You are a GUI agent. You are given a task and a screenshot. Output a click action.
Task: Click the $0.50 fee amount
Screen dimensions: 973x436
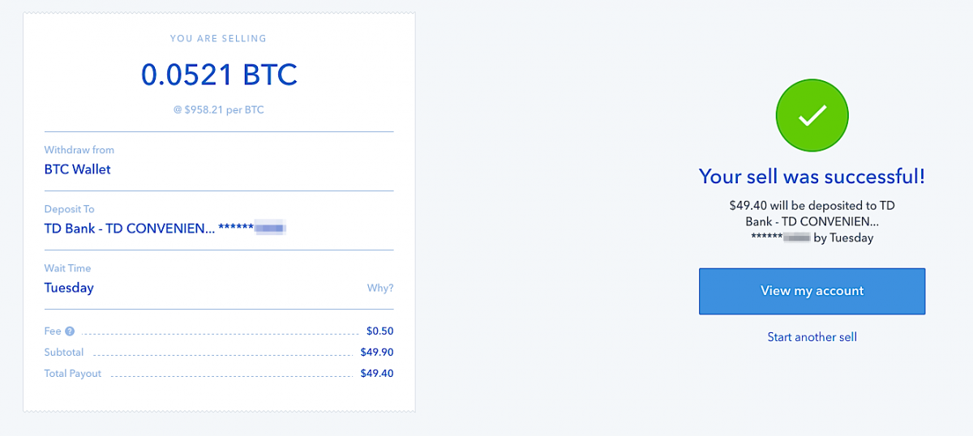(379, 331)
